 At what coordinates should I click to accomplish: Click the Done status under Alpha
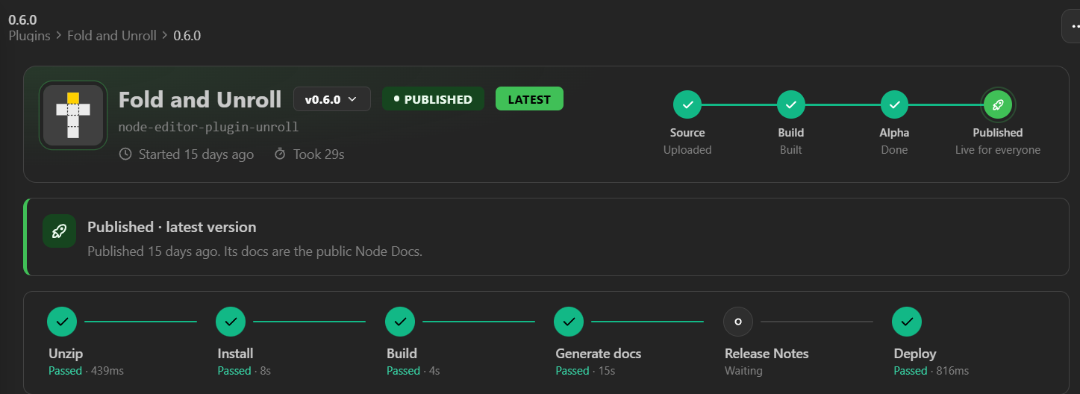[x=894, y=150]
